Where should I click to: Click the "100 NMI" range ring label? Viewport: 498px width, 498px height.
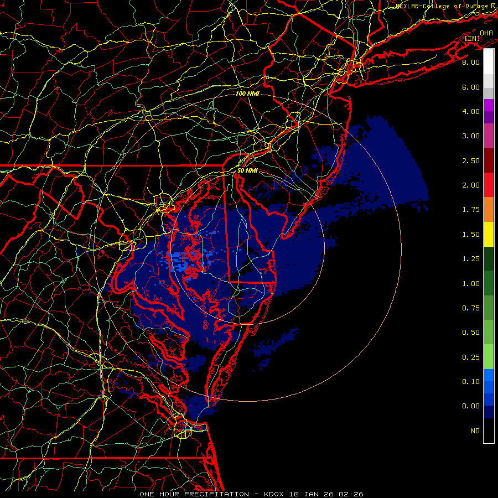pyautogui.click(x=247, y=94)
